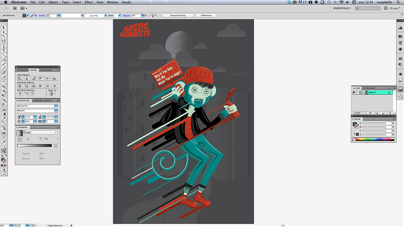Screen dimensions: 404x227
Task: Open the Layers dock icon
Action: point(400,90)
